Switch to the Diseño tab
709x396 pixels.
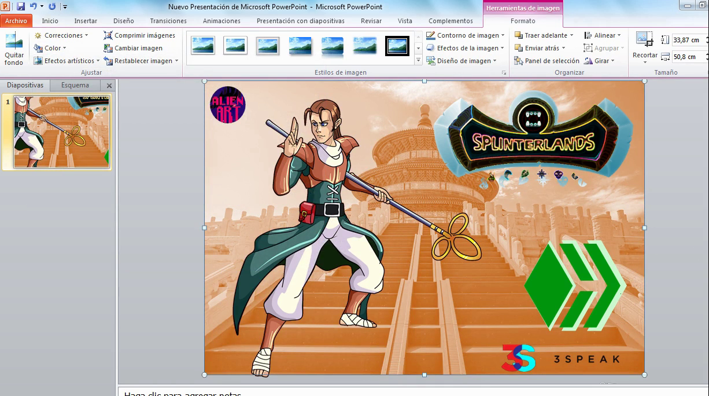(124, 21)
